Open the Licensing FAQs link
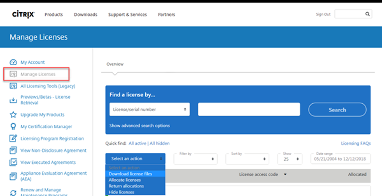Viewport: 382px width, 196px height. [x=356, y=143]
